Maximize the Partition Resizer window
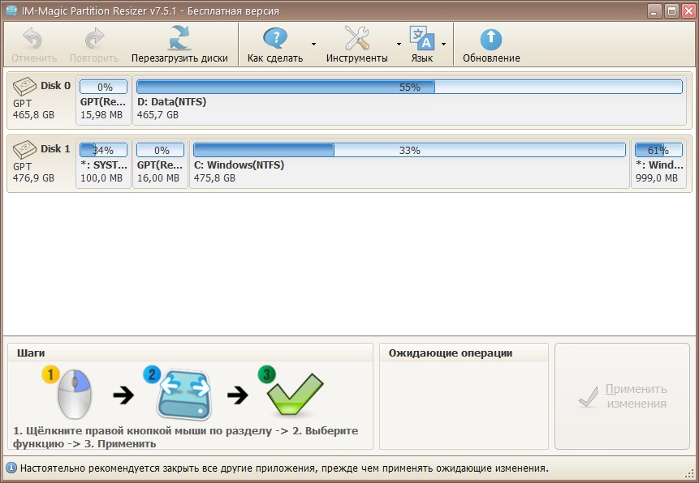 tap(671, 11)
